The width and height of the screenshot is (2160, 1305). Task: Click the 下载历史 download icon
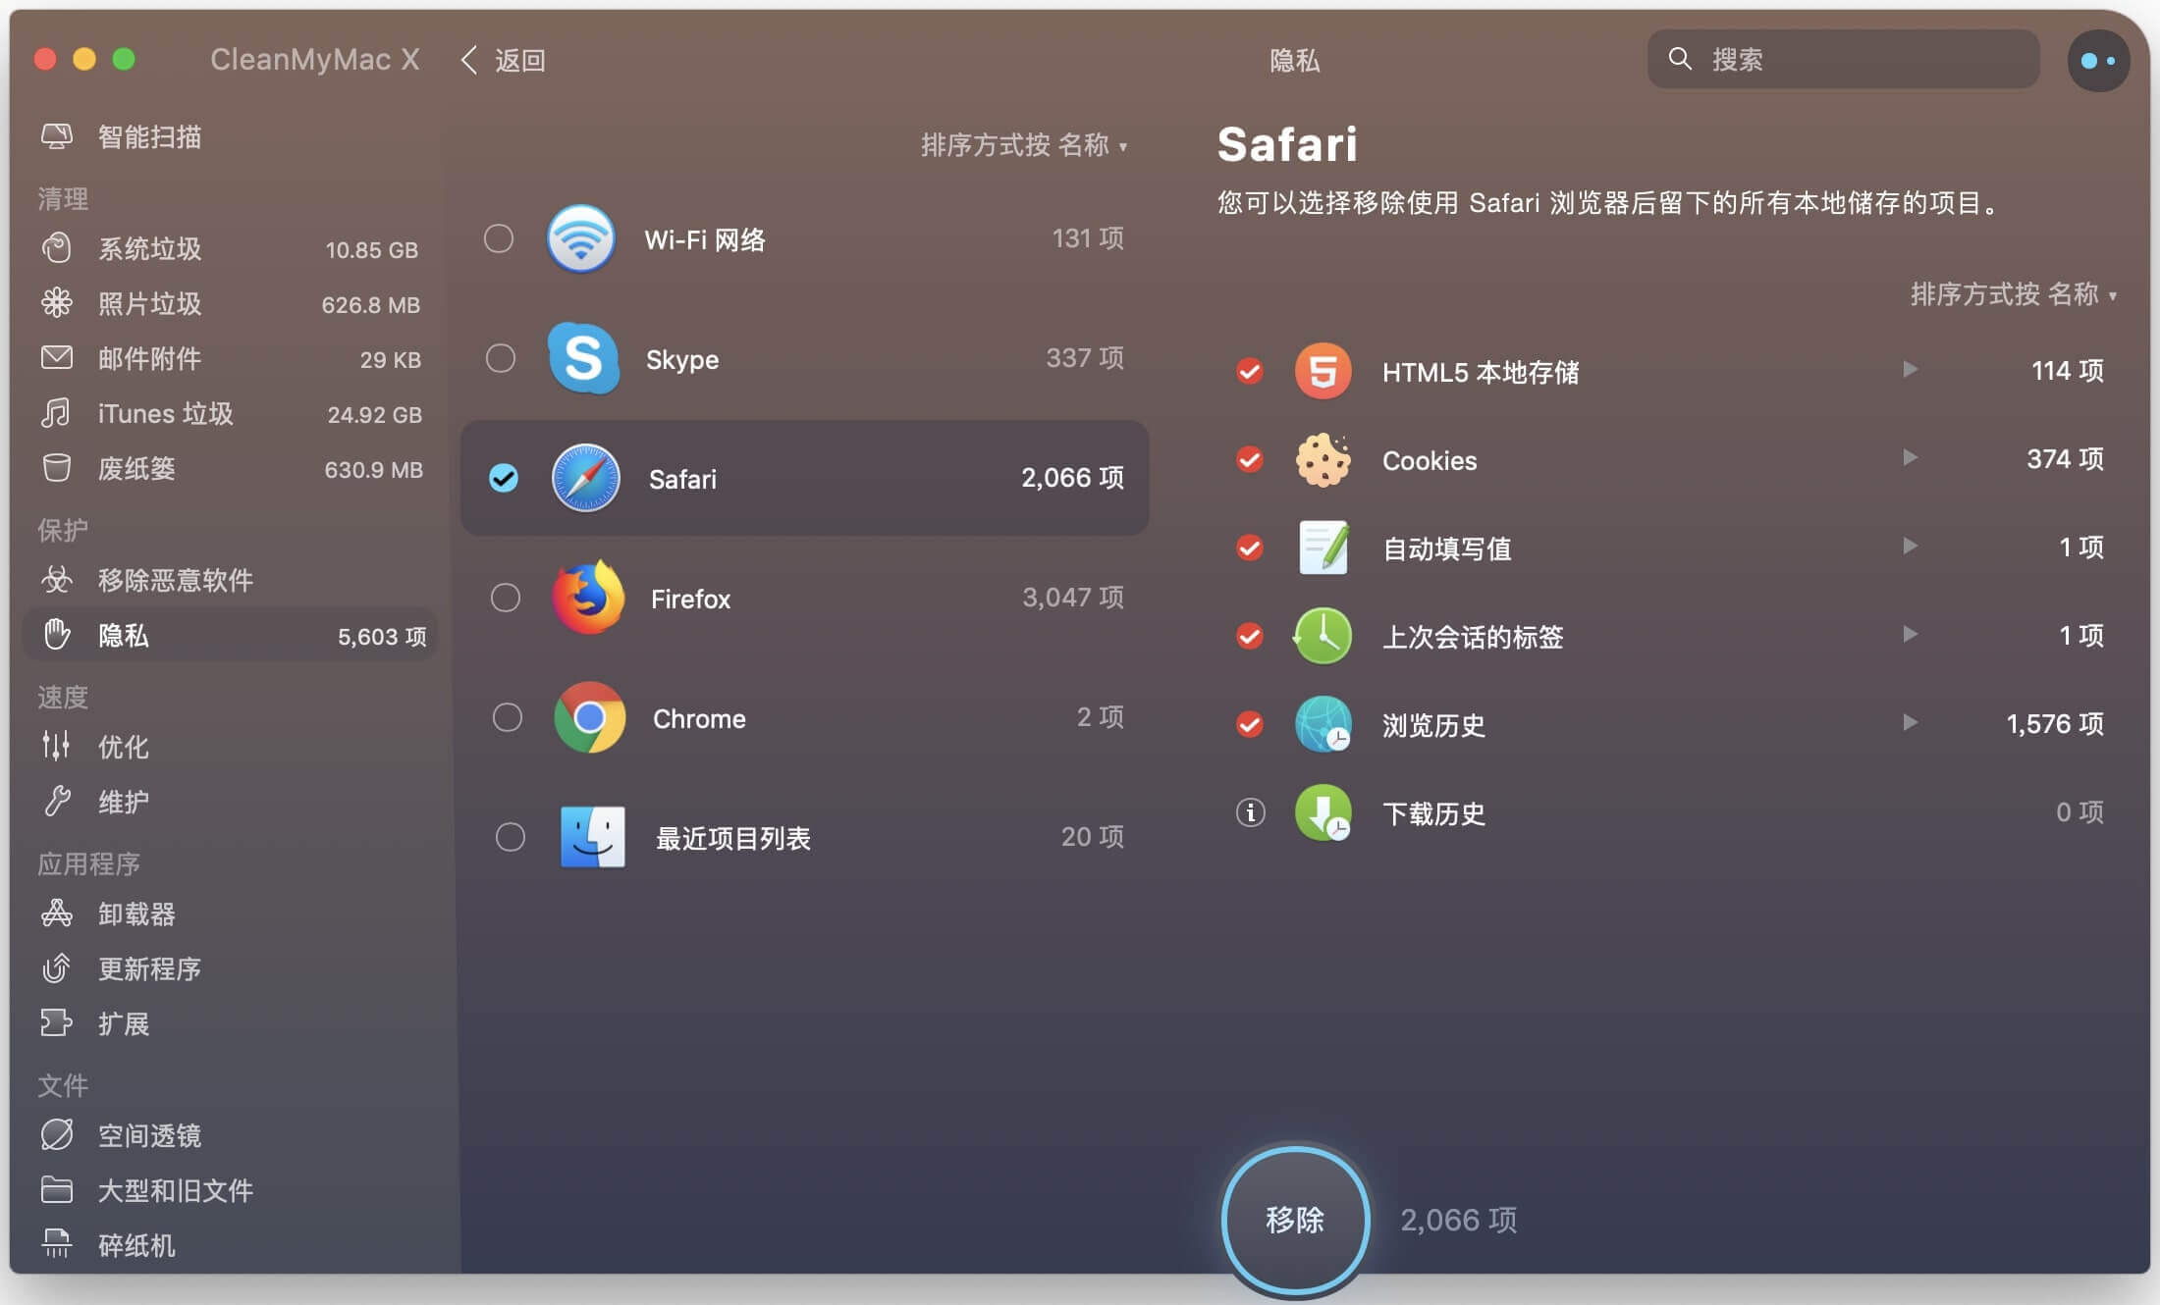tap(1323, 812)
